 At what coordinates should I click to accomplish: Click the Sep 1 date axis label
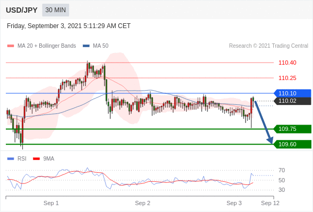coord(51,203)
